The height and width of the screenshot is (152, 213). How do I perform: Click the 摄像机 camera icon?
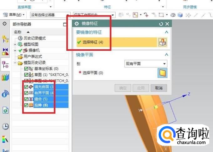25,51
